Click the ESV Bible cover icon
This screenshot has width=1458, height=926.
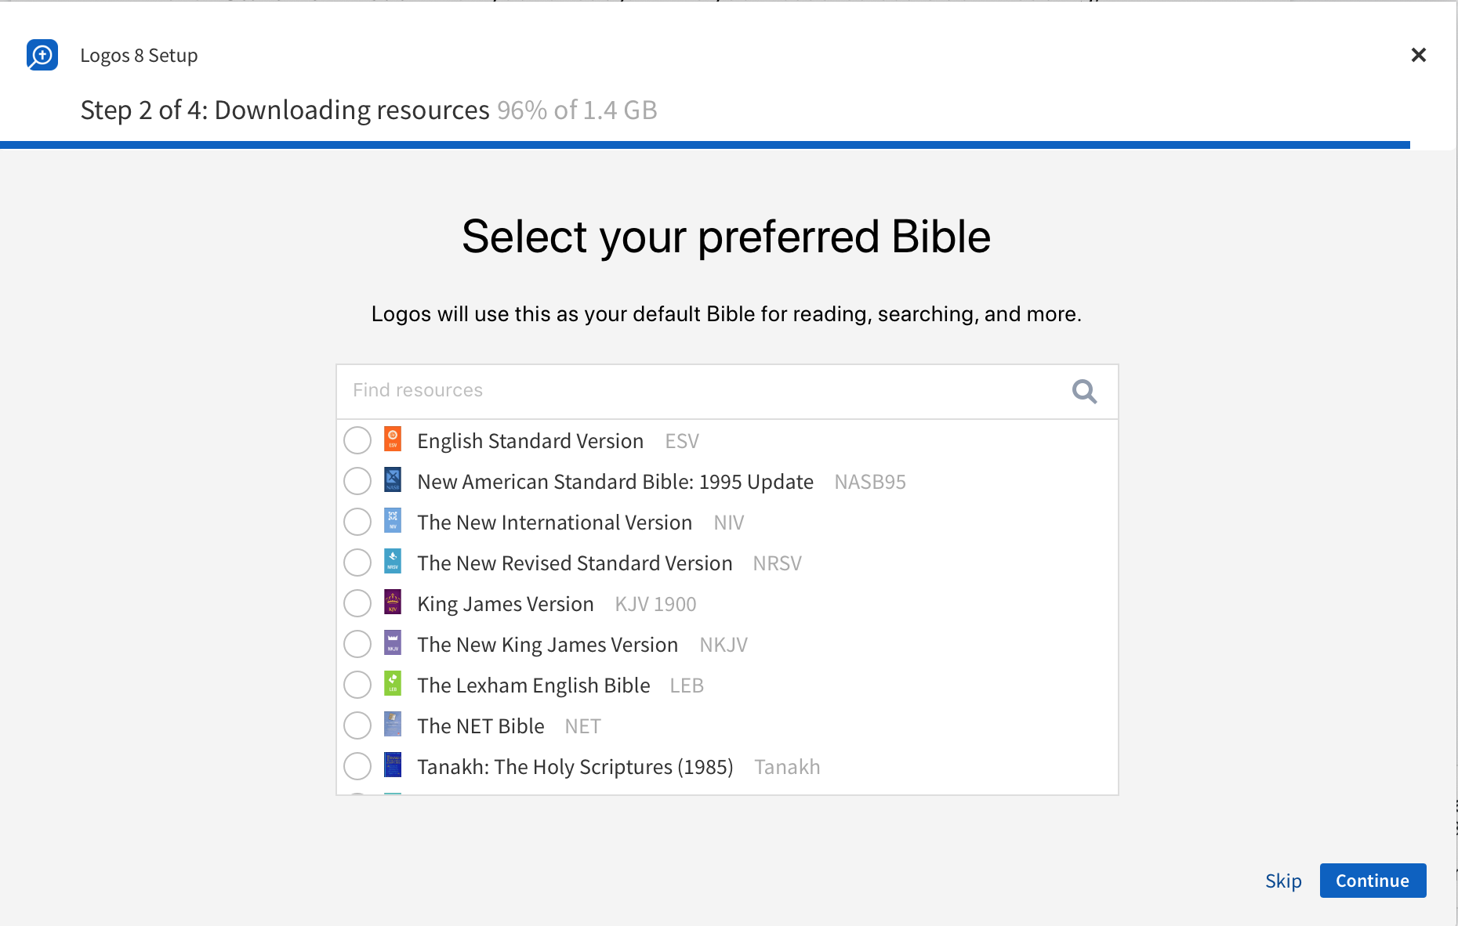[x=393, y=439]
